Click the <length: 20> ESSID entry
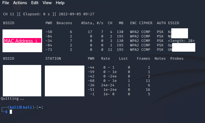This screenshot has width=205, height=123. [x=181, y=41]
